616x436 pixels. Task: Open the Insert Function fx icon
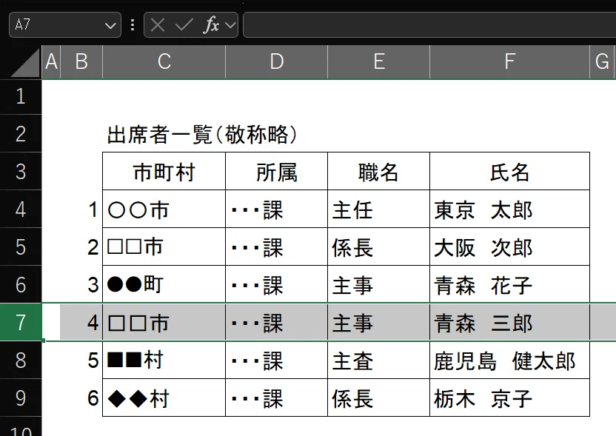click(211, 25)
